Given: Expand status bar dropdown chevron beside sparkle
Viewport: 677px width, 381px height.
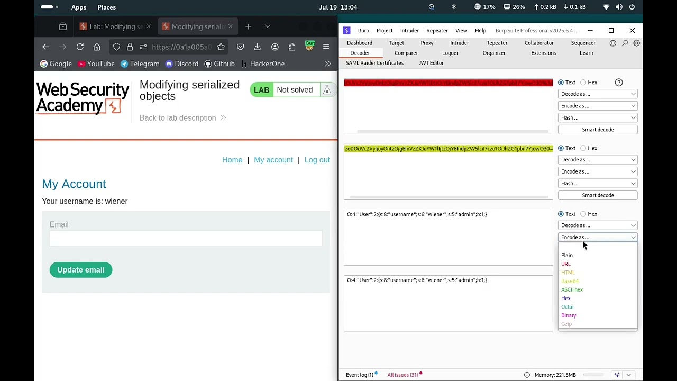Looking at the screenshot, I should coord(628,375).
